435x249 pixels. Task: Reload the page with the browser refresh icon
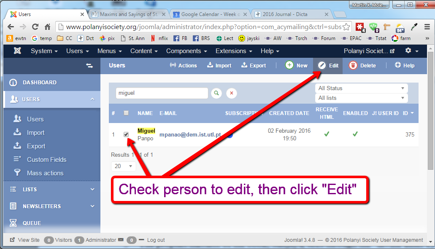(35, 27)
